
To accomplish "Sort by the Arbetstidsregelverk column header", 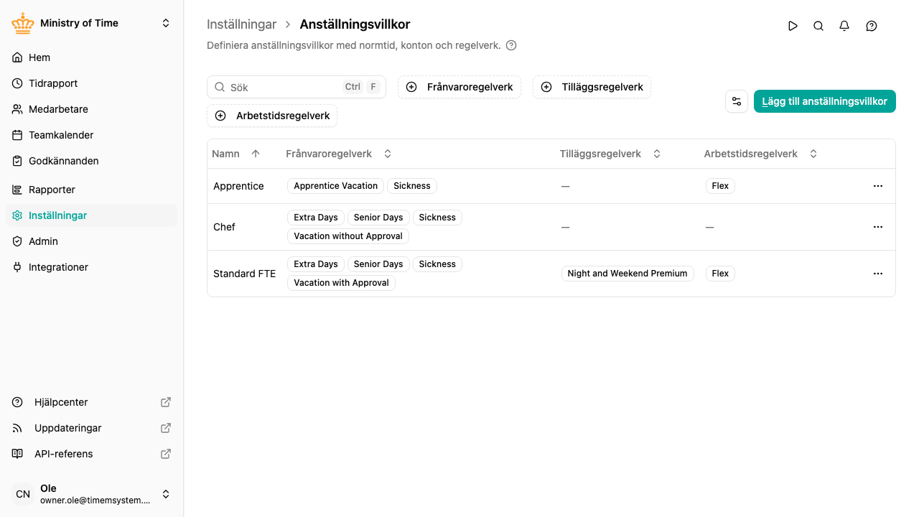I will pyautogui.click(x=761, y=154).
